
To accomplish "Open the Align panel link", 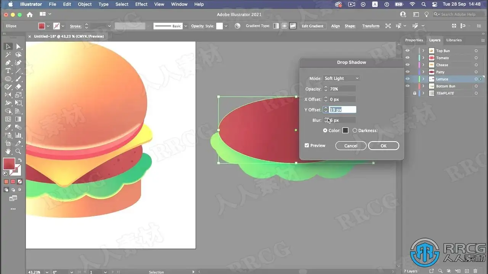I will point(335,26).
